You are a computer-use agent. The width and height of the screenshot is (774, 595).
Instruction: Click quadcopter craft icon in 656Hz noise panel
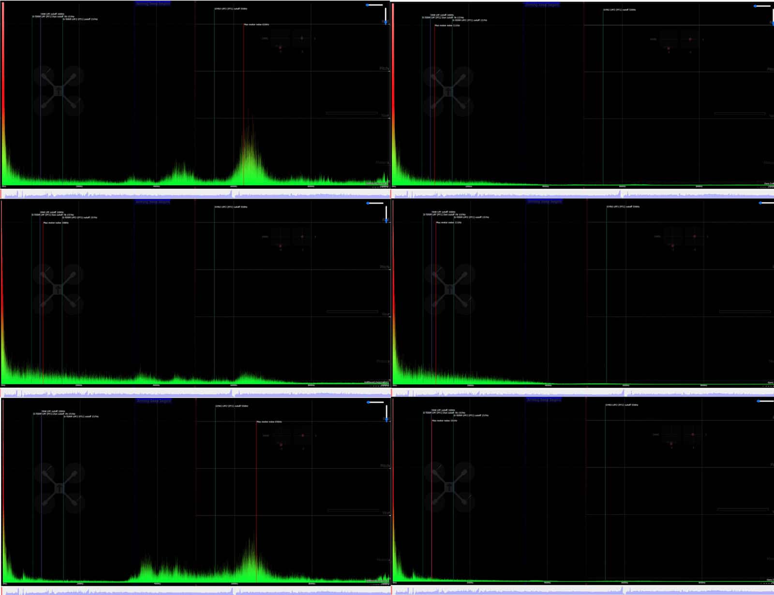point(60,488)
